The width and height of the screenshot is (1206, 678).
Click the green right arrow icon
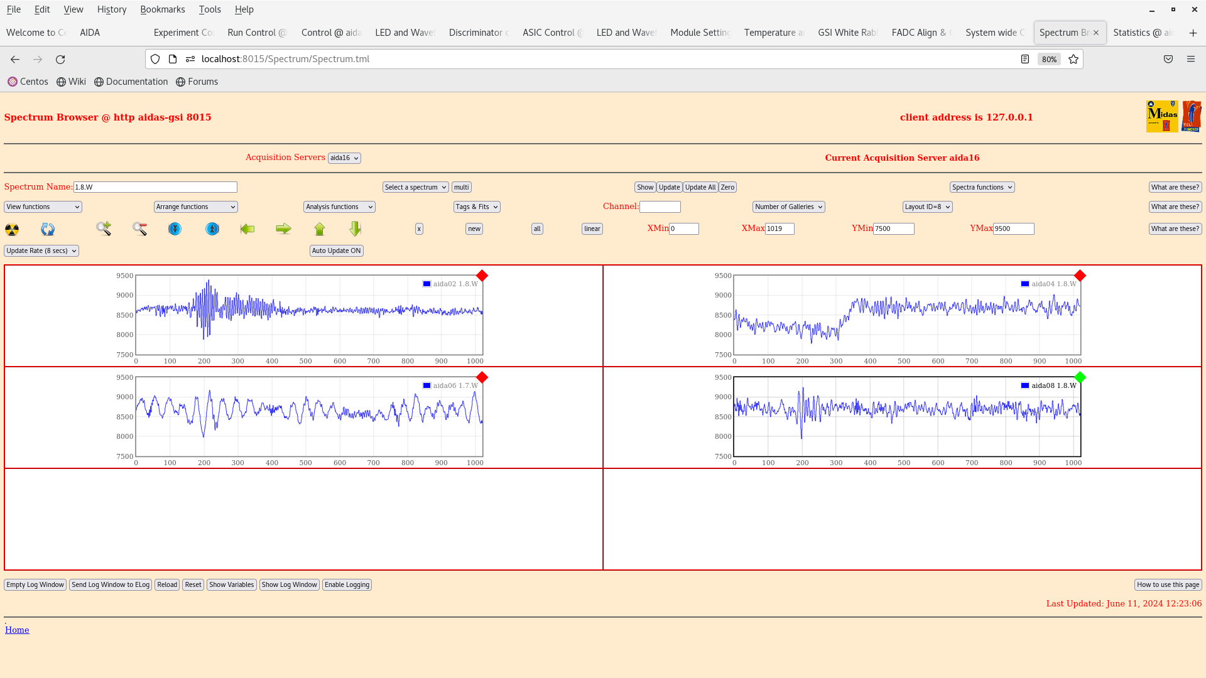tap(283, 229)
